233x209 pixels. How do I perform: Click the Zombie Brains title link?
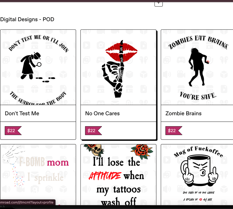(183, 114)
